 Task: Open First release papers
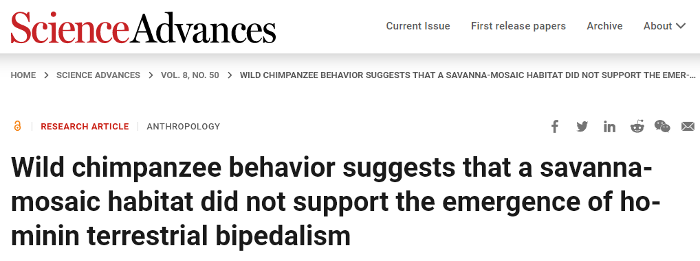(x=518, y=26)
